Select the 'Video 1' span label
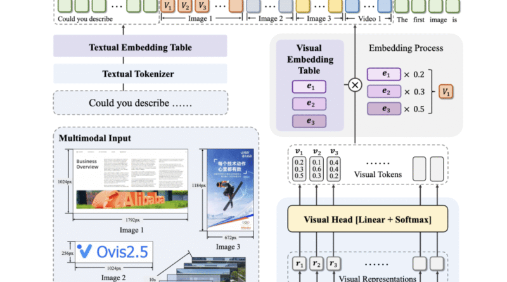The width and height of the screenshot is (507, 282). (x=369, y=18)
